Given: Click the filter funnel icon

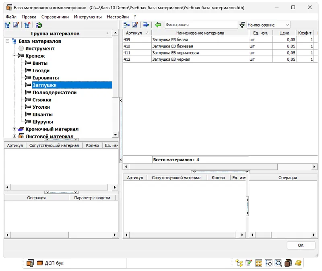Looking at the screenshot, I should click(242, 25).
